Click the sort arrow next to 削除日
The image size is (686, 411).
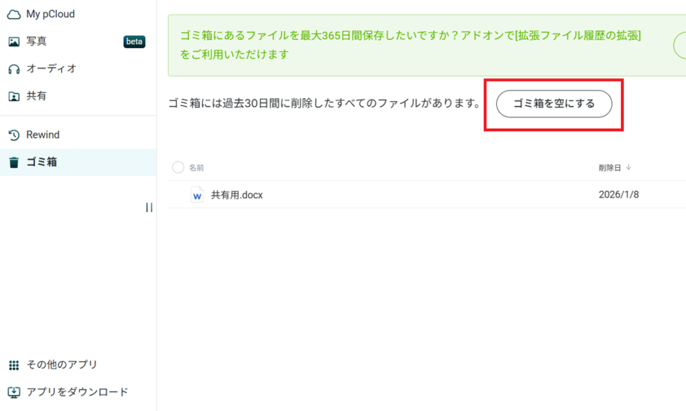tap(628, 167)
